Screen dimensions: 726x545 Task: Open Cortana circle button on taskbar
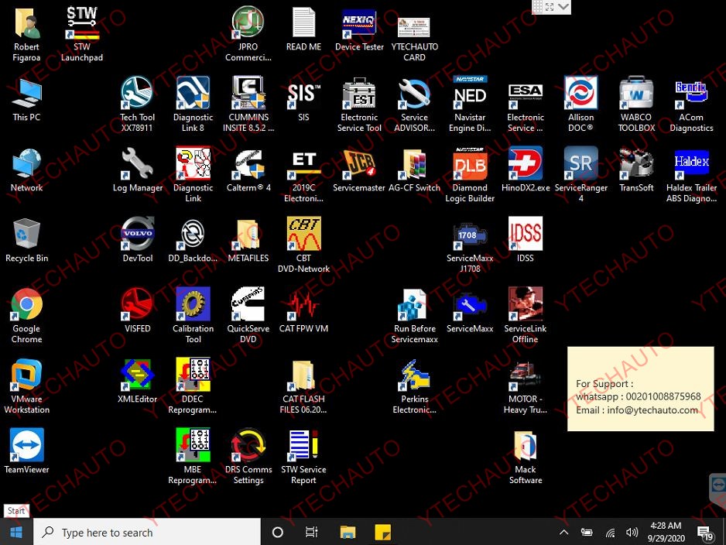278,532
